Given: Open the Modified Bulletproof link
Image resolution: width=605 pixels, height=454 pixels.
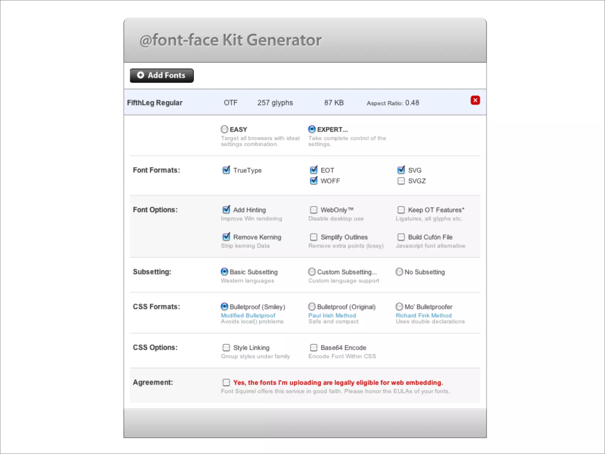Looking at the screenshot, I should pyautogui.click(x=248, y=315).
